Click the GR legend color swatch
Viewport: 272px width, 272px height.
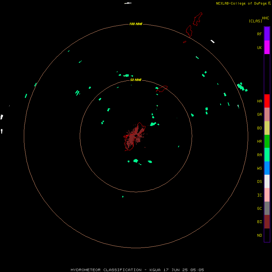click(x=267, y=115)
